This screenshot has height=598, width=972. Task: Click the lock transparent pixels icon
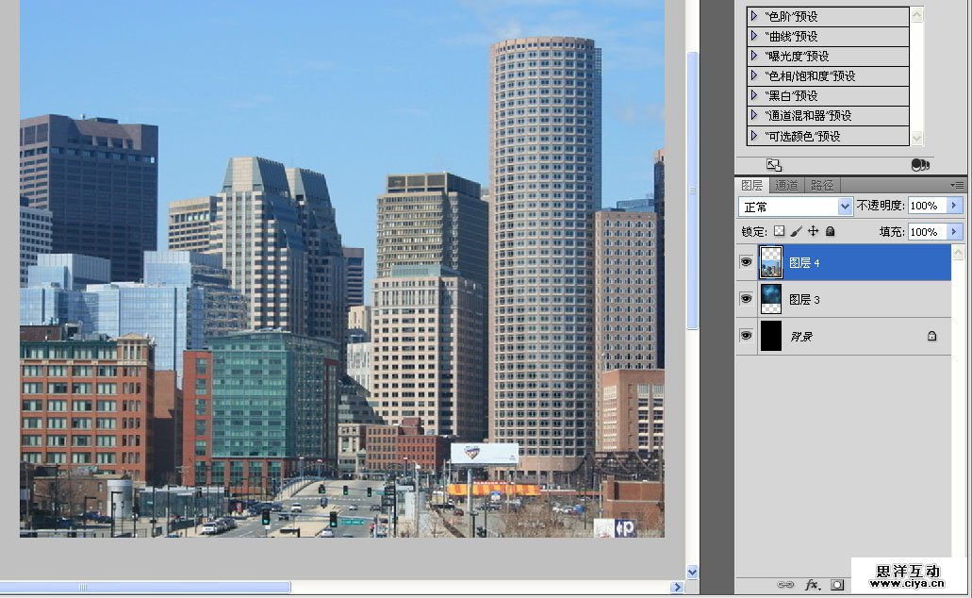coord(779,231)
